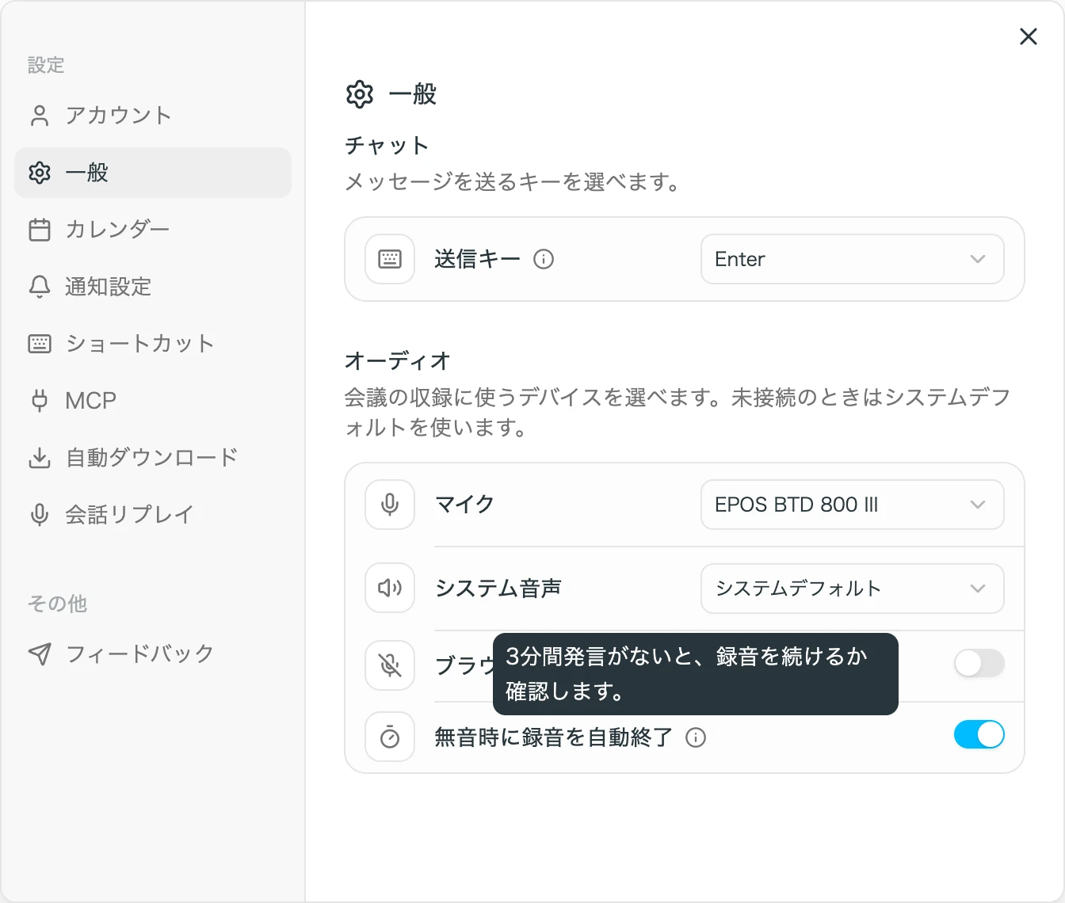Click the microphone icon beside 会話リプレイ

[40, 515]
